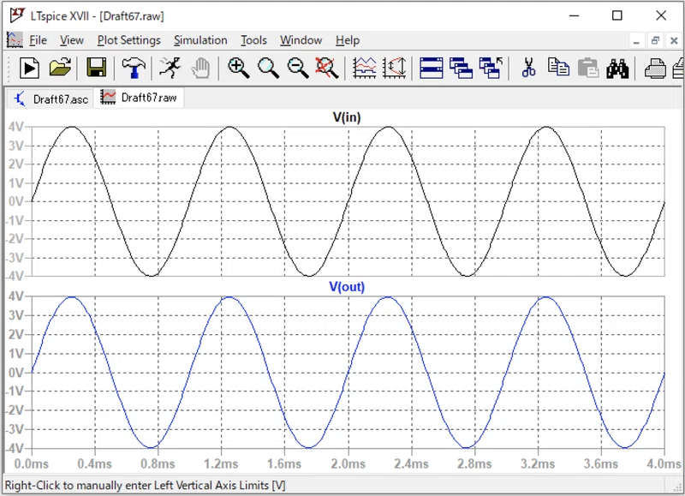Click the Halt hand icon
Screen dimensions: 685x496
coord(200,69)
